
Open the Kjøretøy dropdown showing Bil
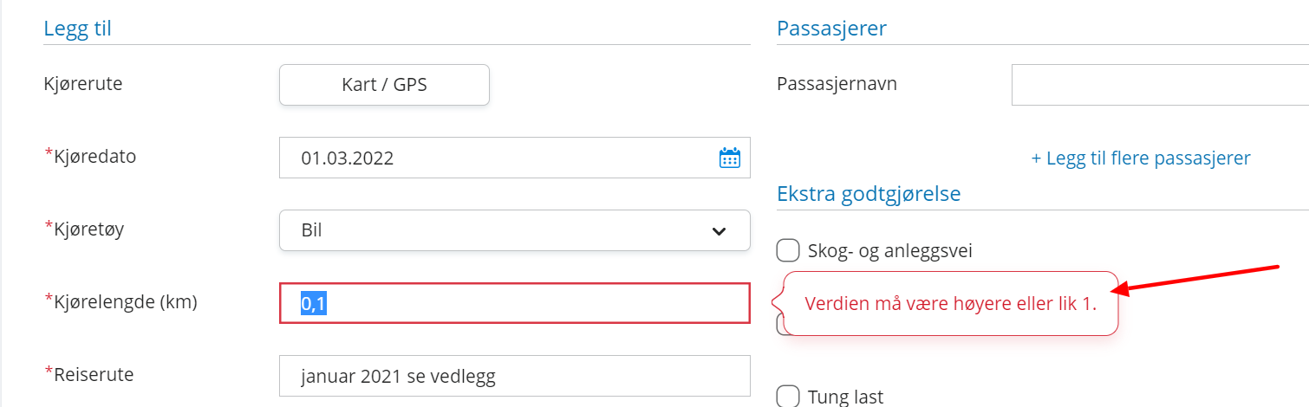(x=515, y=230)
